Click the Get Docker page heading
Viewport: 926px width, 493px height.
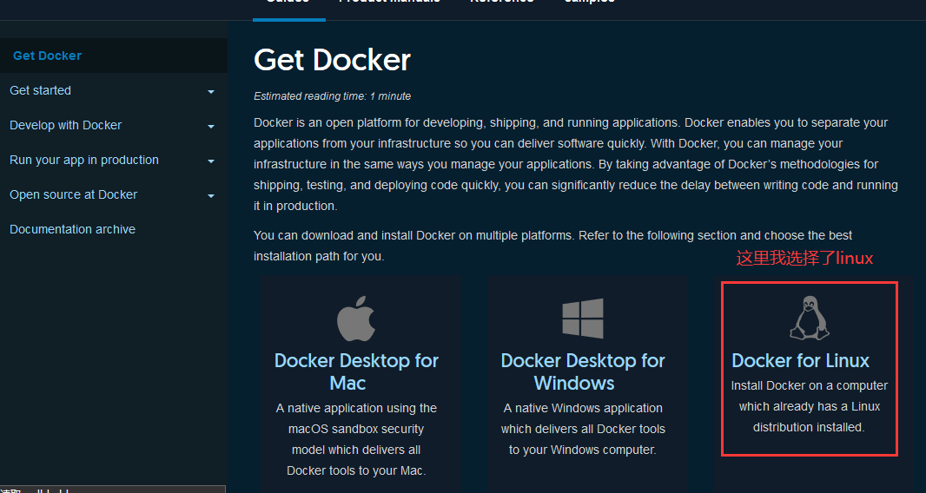coord(332,60)
